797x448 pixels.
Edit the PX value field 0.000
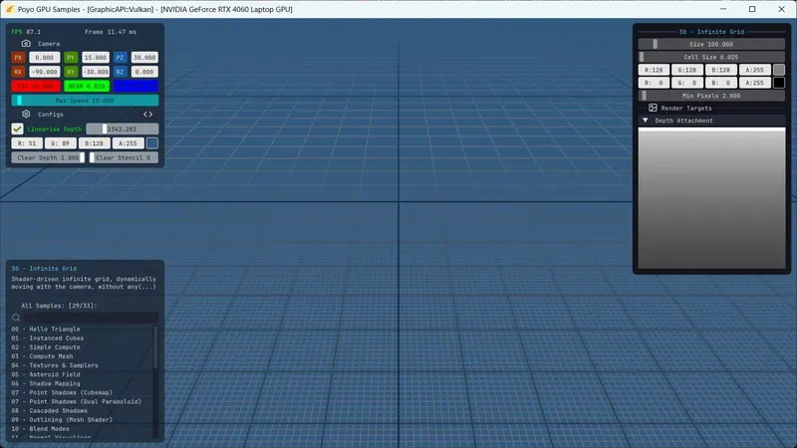(44, 58)
